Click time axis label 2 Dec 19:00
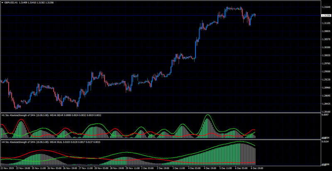This screenshot has height=171, width=332. pos(163,168)
